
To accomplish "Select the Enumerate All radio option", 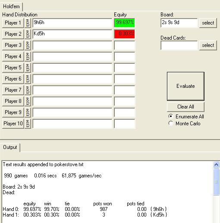I will click(171, 116).
